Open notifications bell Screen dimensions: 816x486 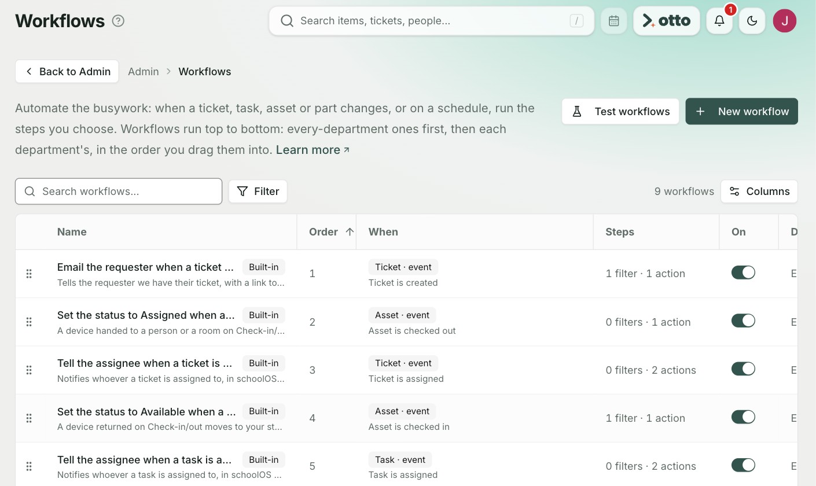click(x=719, y=21)
